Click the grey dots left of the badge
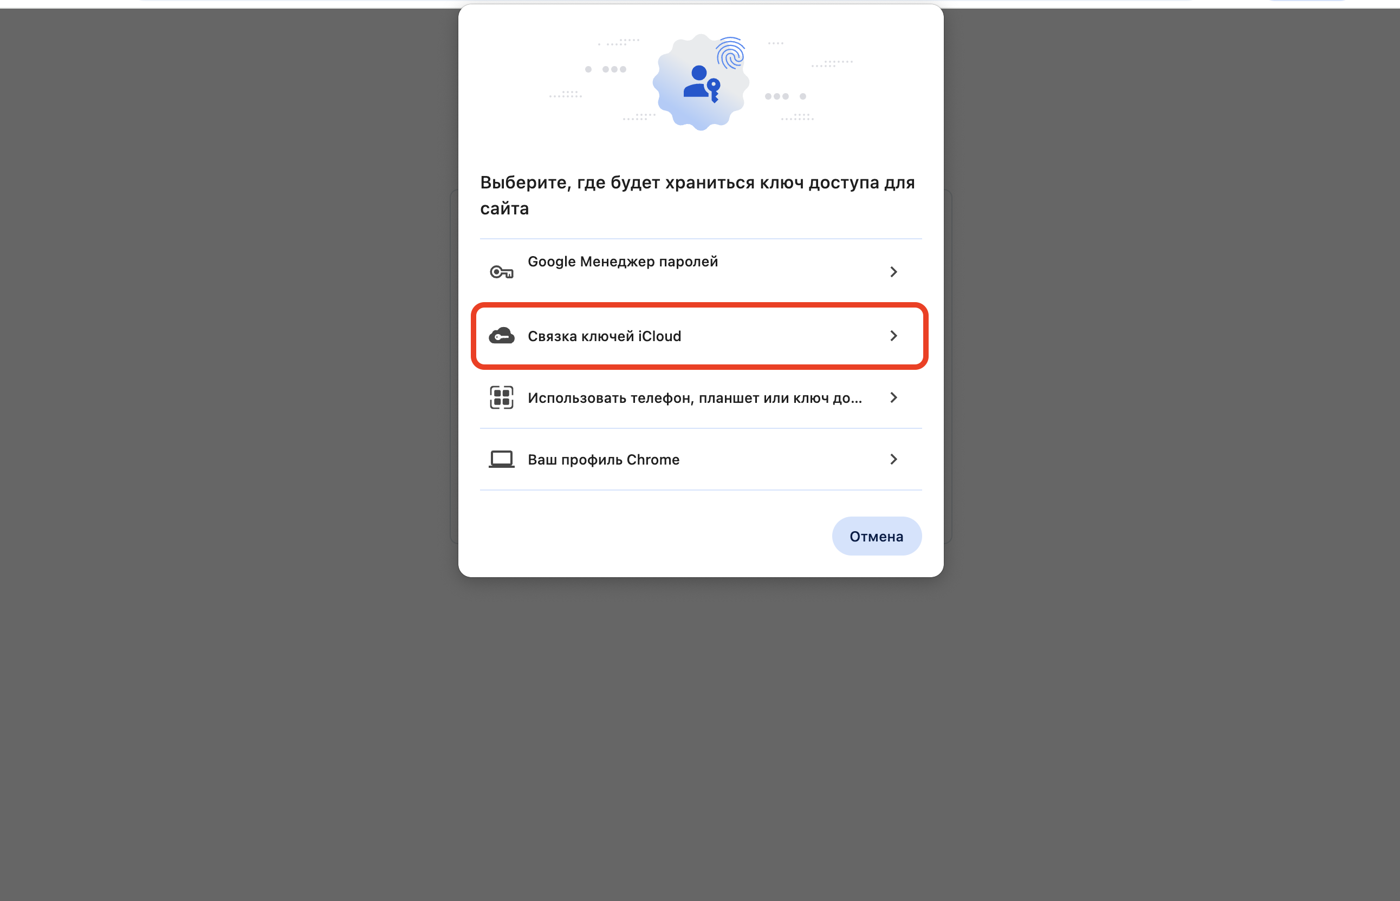1400x901 pixels. (606, 69)
